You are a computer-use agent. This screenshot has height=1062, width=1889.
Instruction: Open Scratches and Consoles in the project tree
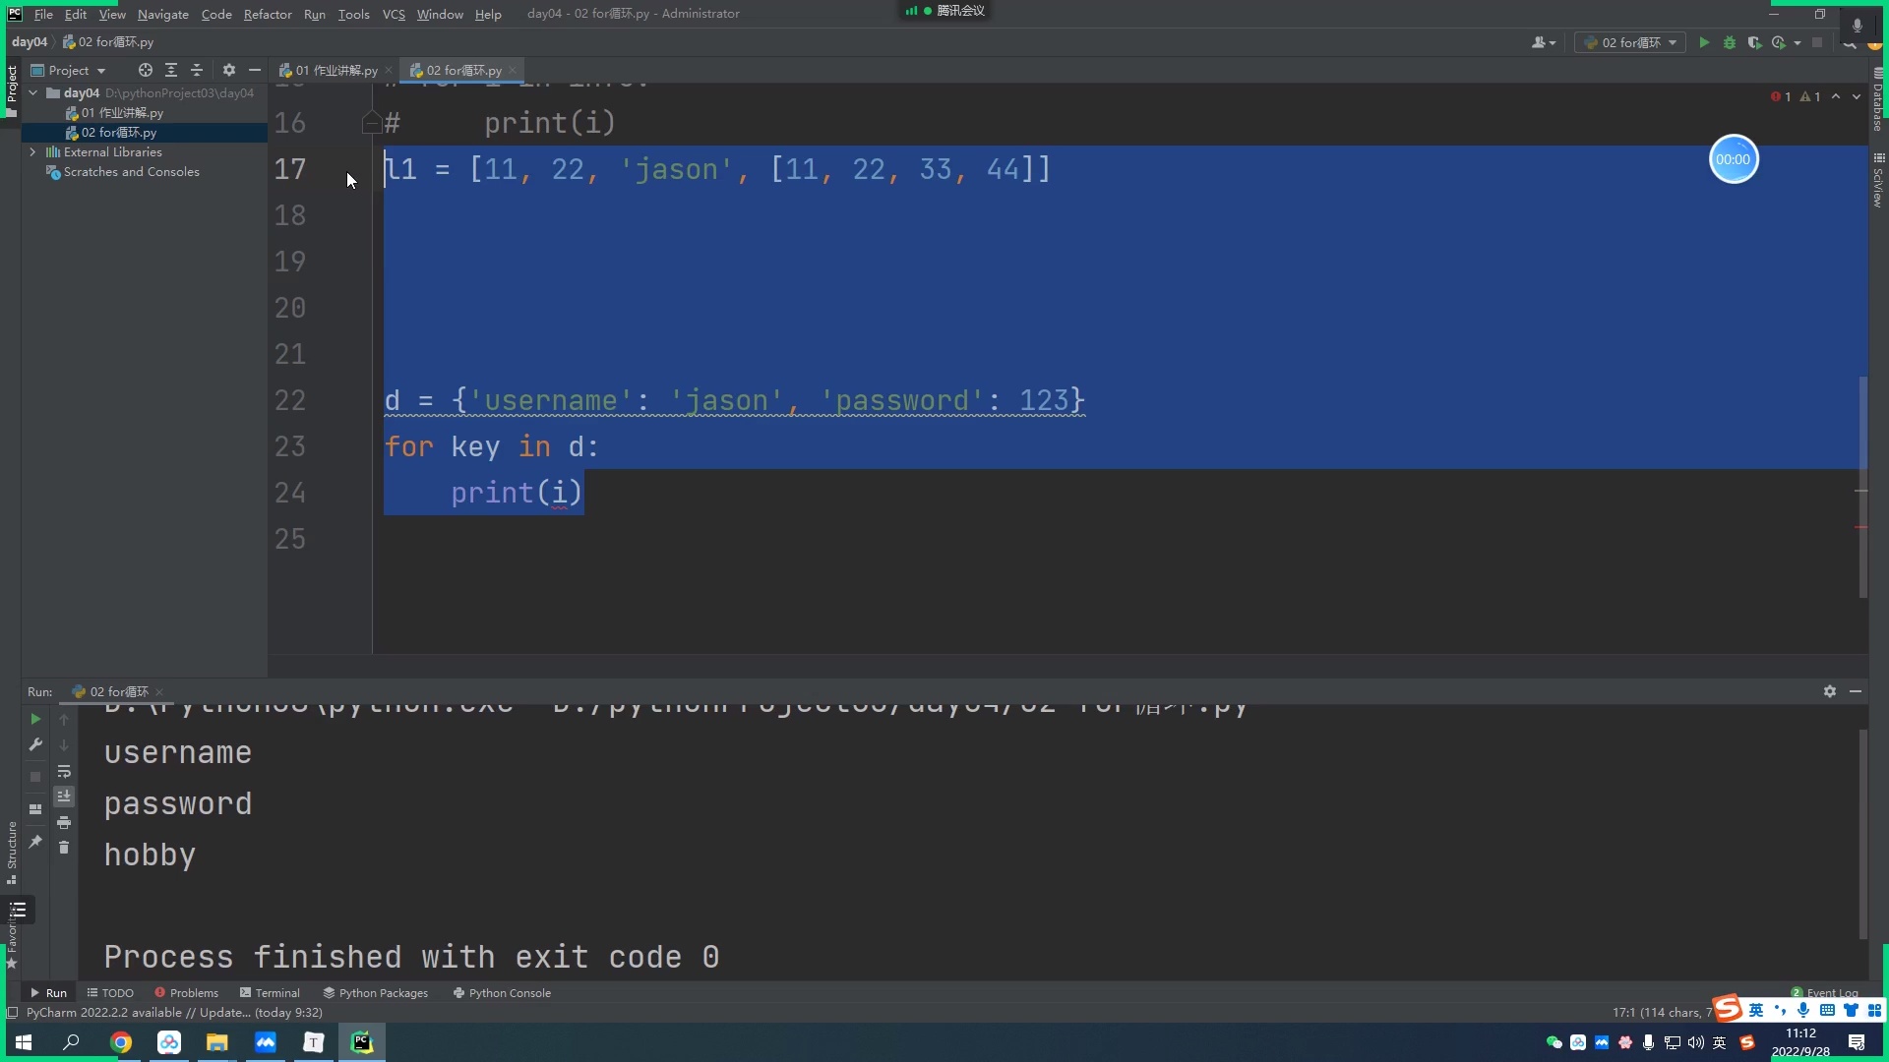click(x=131, y=171)
